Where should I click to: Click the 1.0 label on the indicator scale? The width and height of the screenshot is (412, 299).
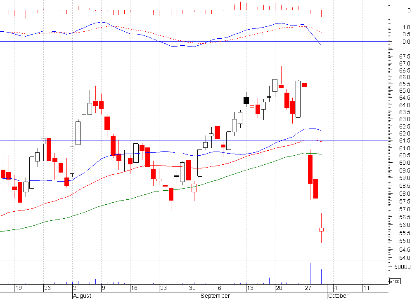click(x=406, y=27)
